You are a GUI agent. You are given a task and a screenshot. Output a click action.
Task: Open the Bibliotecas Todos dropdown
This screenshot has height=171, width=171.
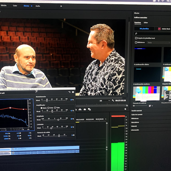[158, 42]
